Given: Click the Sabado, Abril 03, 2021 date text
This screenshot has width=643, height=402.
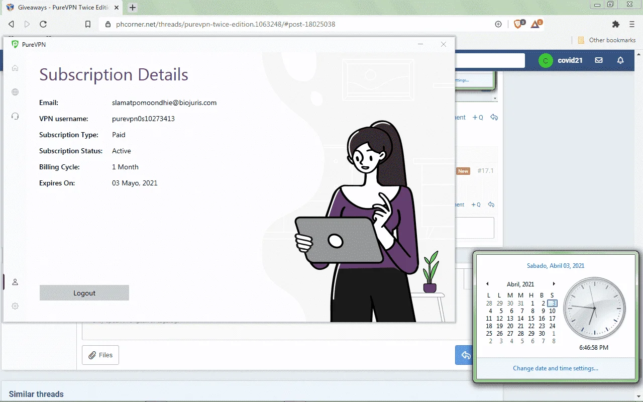Looking at the screenshot, I should pos(556,266).
